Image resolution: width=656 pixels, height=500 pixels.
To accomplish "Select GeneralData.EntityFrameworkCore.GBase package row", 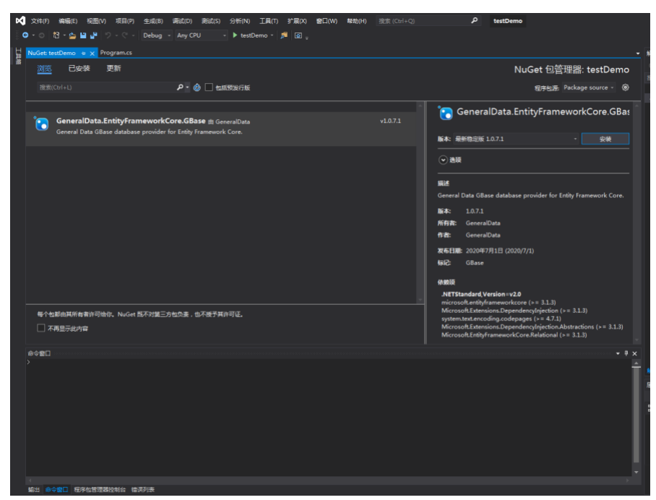I will pyautogui.click(x=221, y=129).
